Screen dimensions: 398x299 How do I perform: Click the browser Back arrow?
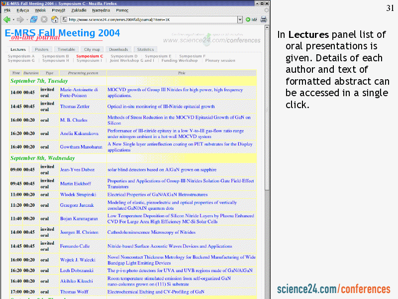(x=6, y=19)
